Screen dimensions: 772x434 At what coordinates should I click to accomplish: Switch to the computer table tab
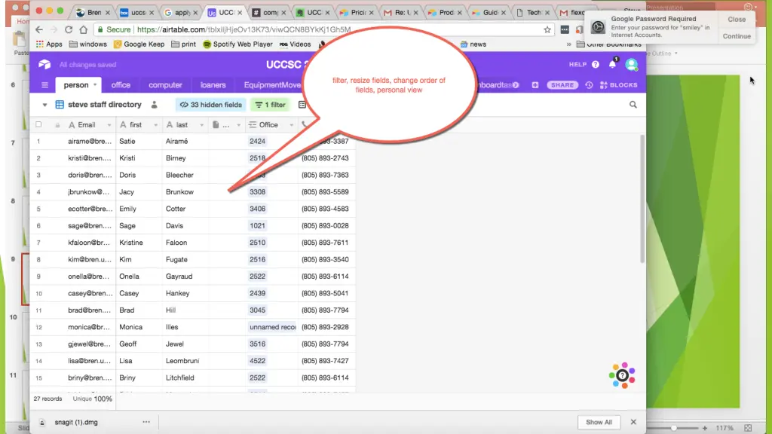[165, 85]
